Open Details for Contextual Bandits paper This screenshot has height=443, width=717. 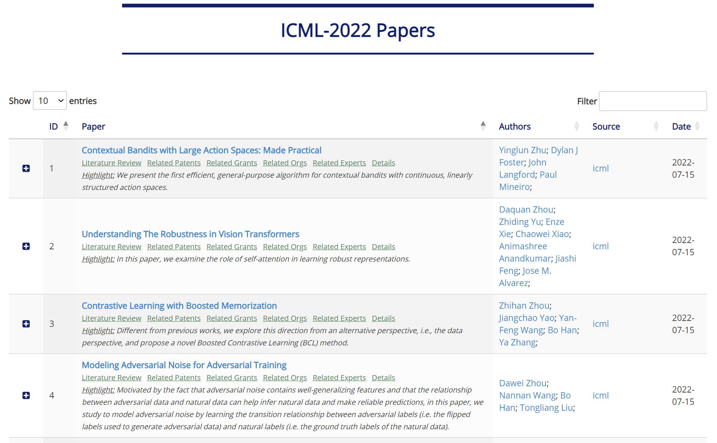(x=383, y=163)
